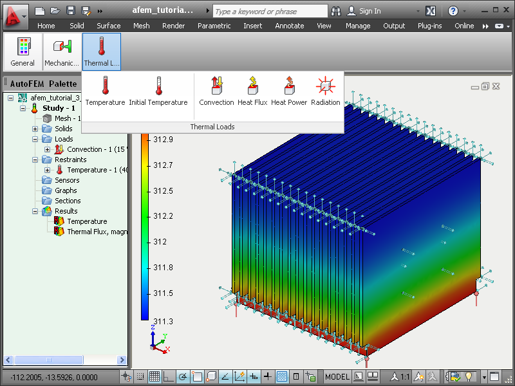Click the Quick View Layouts icon
The height and width of the screenshot is (386, 515).
358,376
